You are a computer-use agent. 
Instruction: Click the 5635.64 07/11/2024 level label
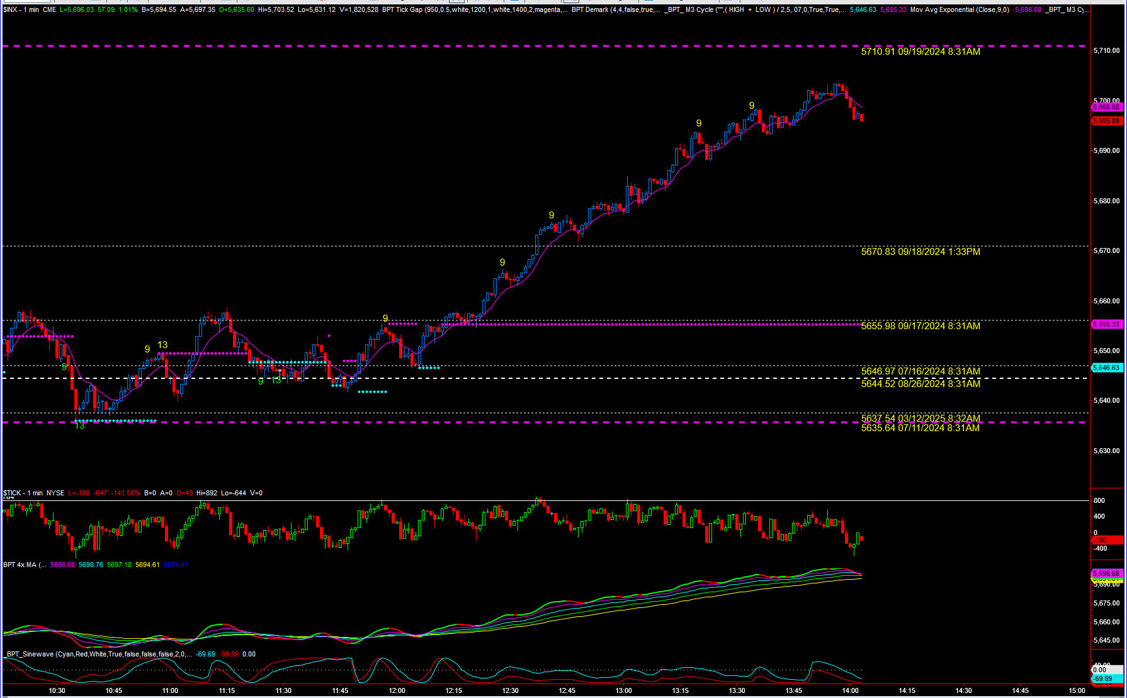click(x=920, y=428)
